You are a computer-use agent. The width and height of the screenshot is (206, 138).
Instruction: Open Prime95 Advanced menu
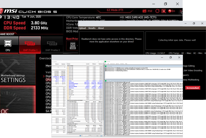(x=112, y=64)
